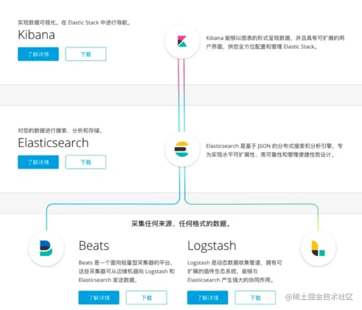Viewport: 362px width, 310px height.
Task: Open Beats 了解详情 button
Action: coord(99,298)
